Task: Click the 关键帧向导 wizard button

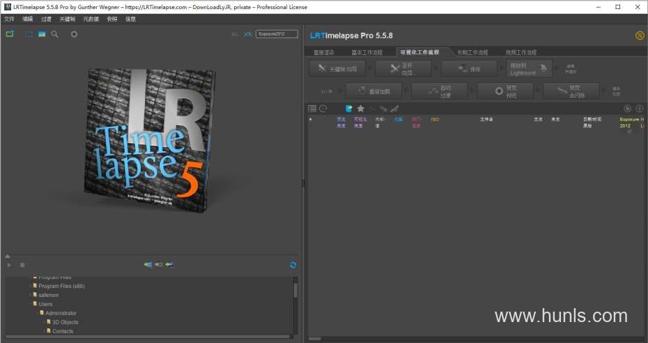Action: (x=338, y=68)
